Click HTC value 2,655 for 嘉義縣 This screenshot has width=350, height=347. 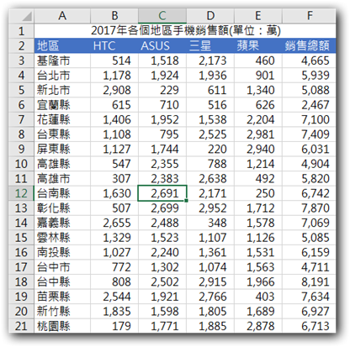[x=114, y=223]
